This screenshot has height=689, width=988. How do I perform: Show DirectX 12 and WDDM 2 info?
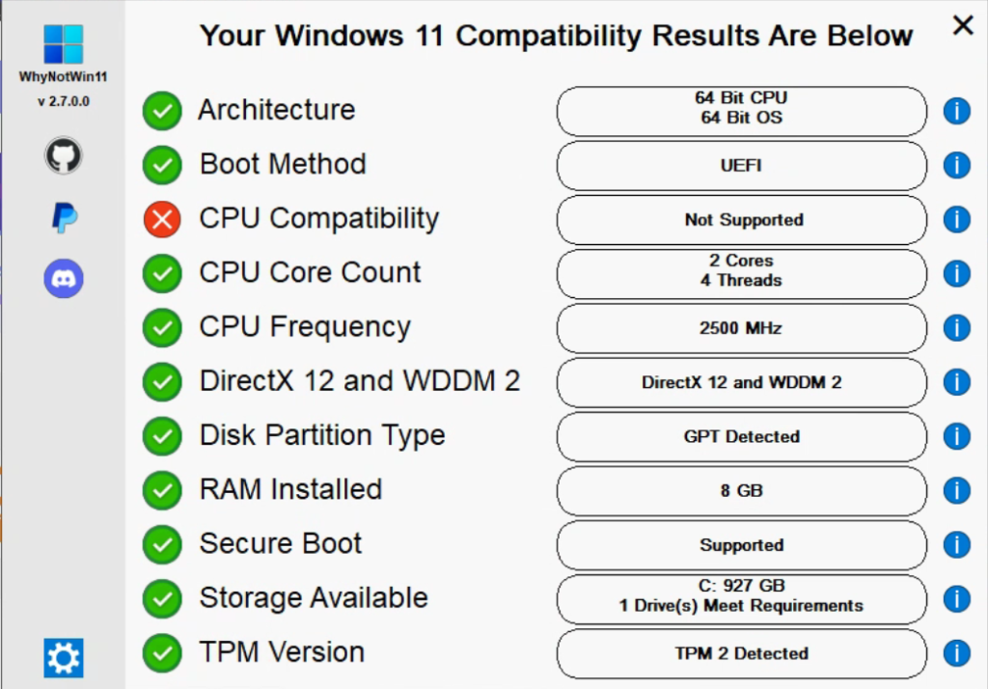click(x=956, y=382)
